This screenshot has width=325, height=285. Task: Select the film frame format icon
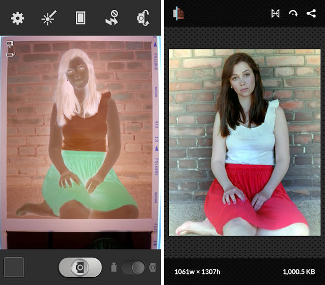(81, 19)
